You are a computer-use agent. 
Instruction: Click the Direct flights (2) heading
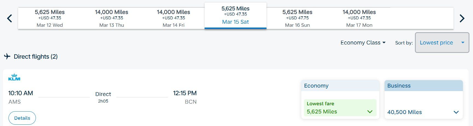click(36, 56)
